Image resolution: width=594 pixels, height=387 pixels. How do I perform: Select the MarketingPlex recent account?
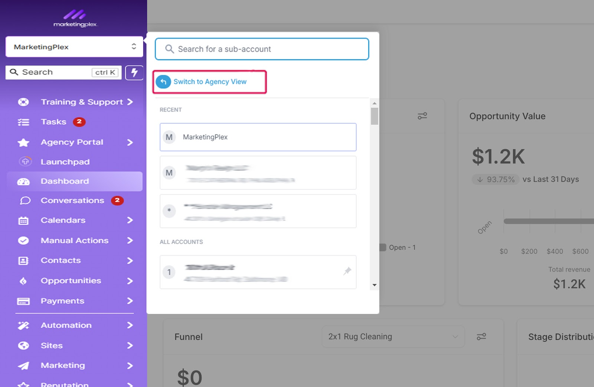coord(258,137)
